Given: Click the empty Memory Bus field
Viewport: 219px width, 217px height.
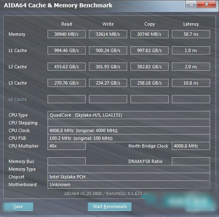Looking at the screenshot, I should [x=67, y=161].
